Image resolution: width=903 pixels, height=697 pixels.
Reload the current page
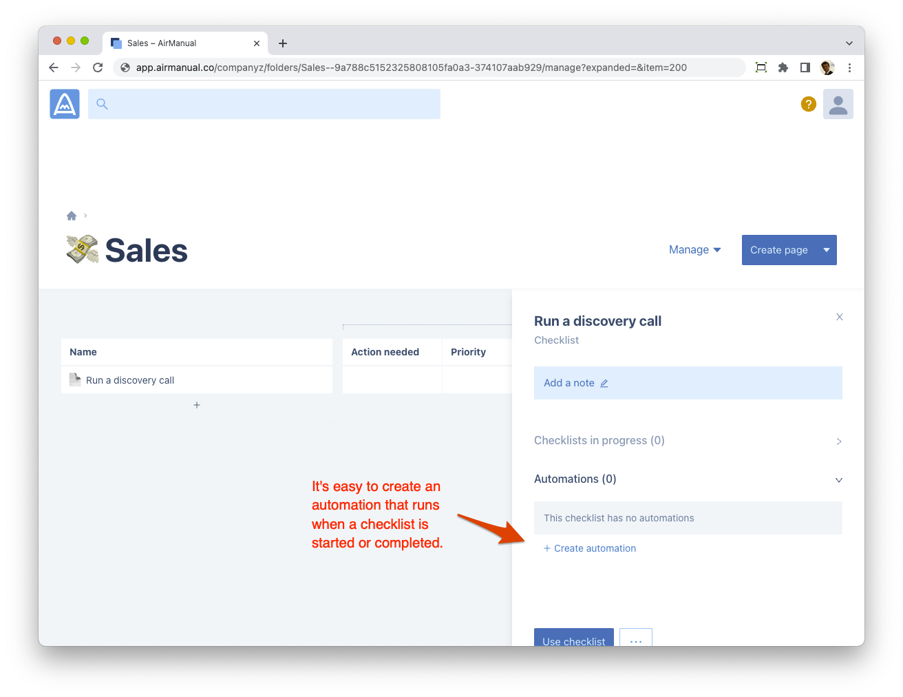coord(98,67)
